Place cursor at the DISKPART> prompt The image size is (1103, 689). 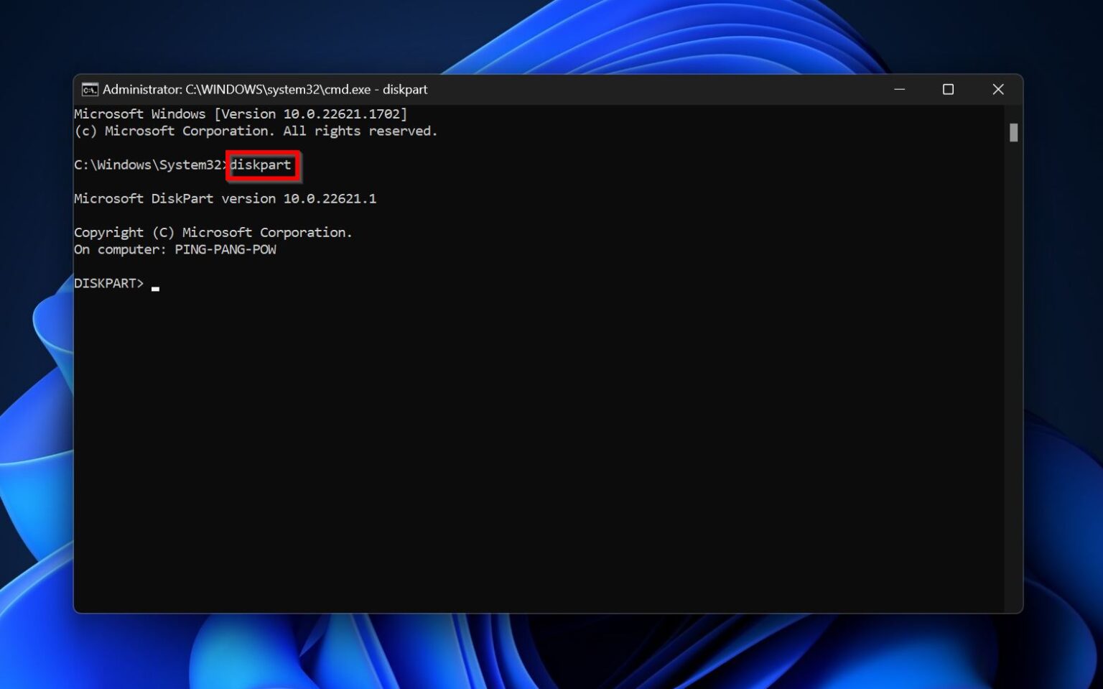pos(108,284)
